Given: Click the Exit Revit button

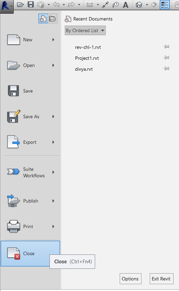Looking at the screenshot, I should click(x=161, y=279).
